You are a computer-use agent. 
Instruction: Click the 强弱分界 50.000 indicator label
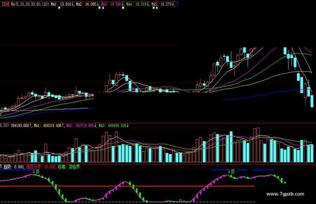click(x=41, y=167)
